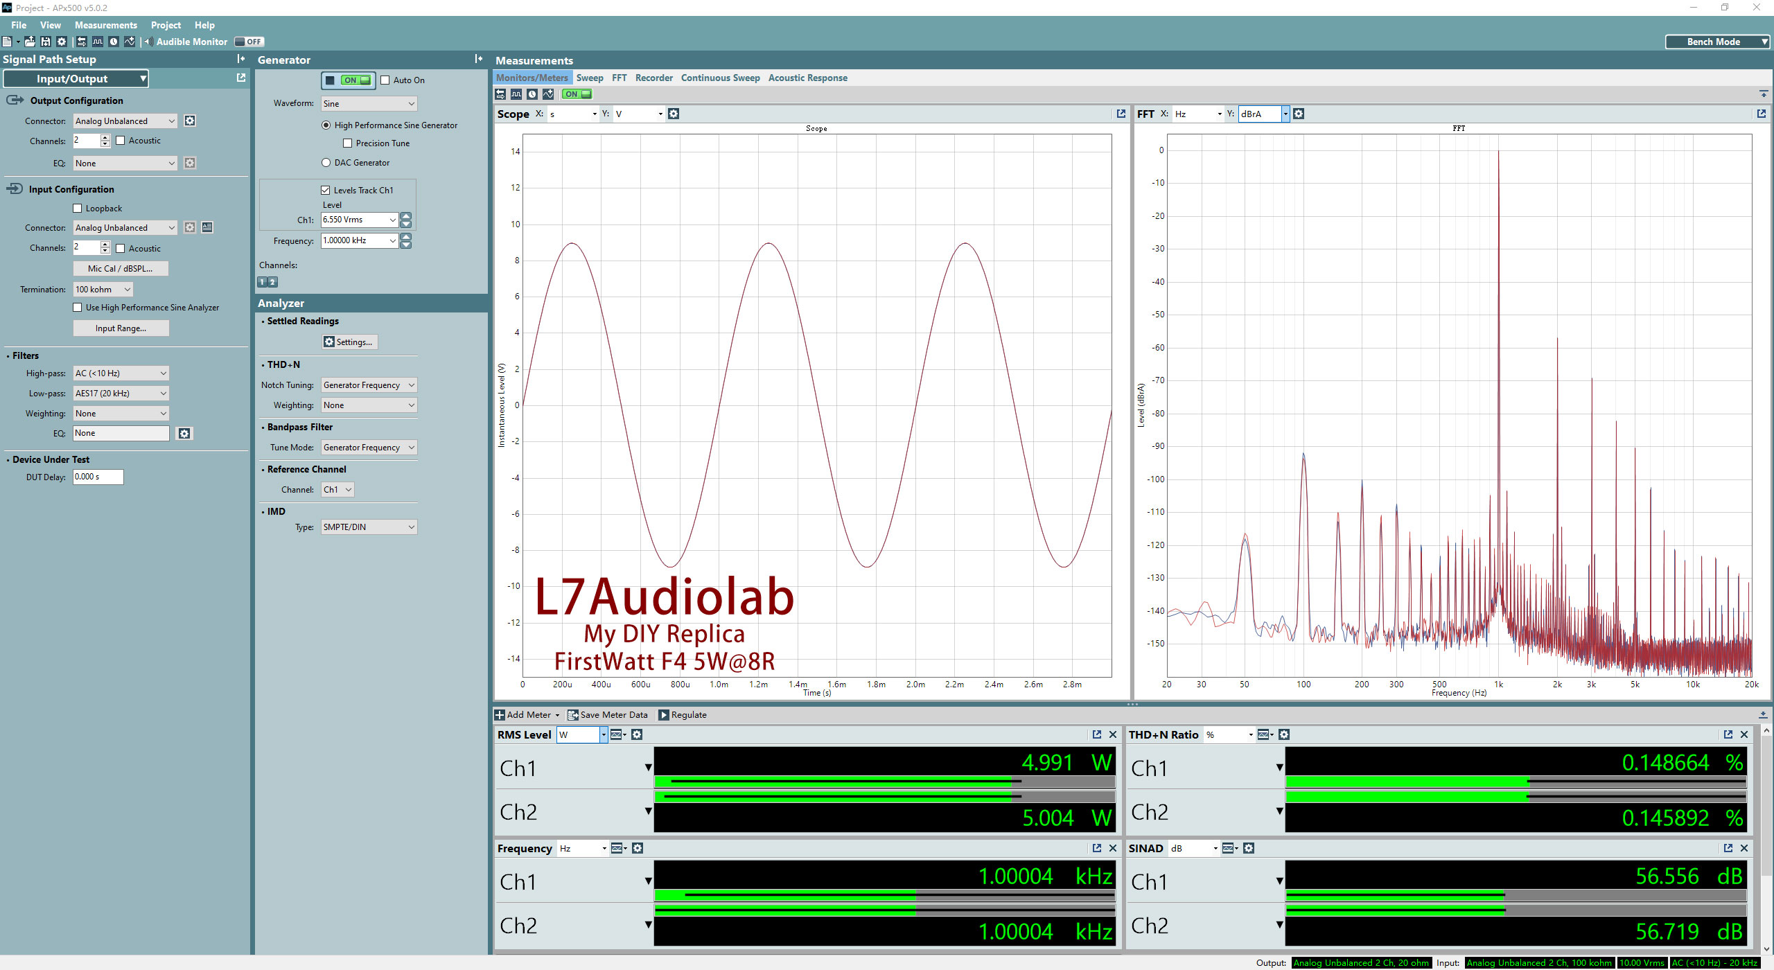Uncheck Levels Track Ch1
This screenshot has width=1774, height=970.
pyautogui.click(x=325, y=190)
